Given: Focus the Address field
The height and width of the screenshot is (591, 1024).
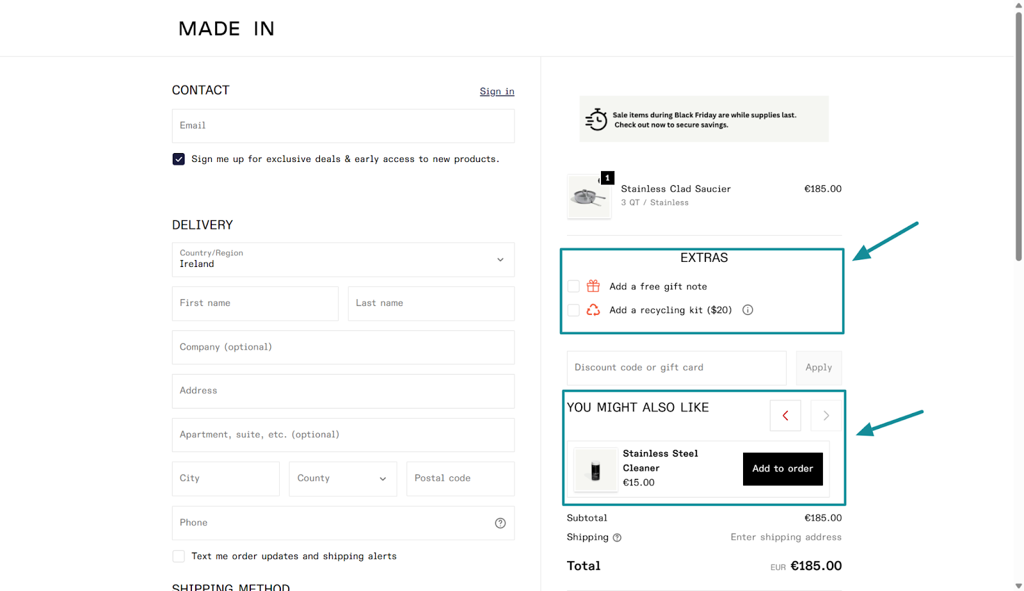Looking at the screenshot, I should (343, 391).
